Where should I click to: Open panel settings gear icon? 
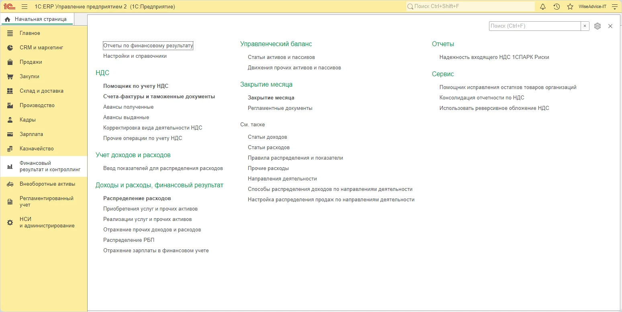[x=597, y=26]
